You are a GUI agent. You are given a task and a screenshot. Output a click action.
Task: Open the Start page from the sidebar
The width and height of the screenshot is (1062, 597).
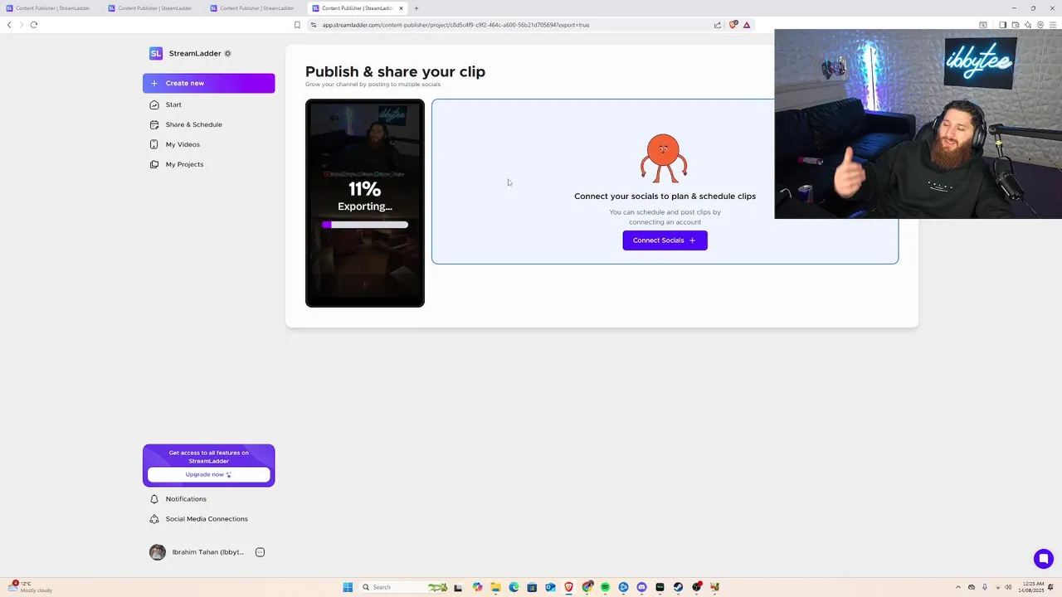[173, 104]
